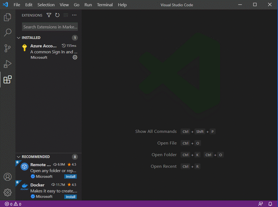Click Azure Account's Microsoft publisher
Image resolution: width=278 pixels, height=207 pixels.
pos(39,57)
